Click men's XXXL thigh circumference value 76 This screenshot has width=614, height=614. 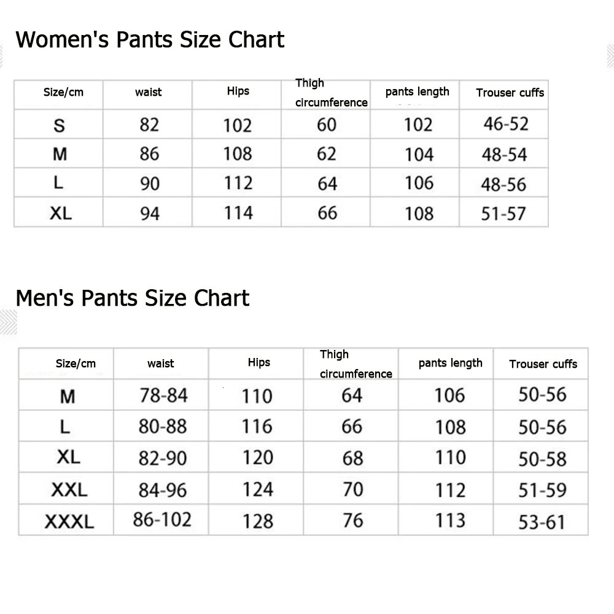tap(353, 520)
